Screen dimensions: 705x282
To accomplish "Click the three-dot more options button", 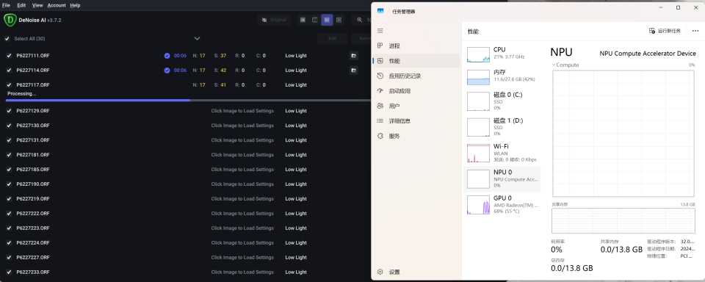I will tap(695, 31).
